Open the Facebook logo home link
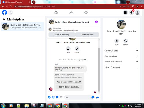The width and height of the screenshot is (144, 108). [5, 12]
